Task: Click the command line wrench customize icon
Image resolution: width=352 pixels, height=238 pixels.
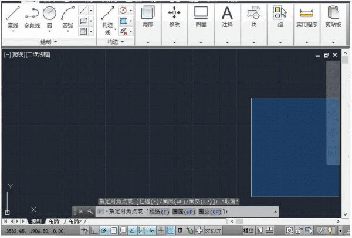Action: 90,212
